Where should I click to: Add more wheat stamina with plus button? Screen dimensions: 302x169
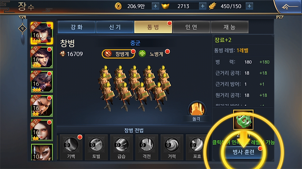coord(249,6)
